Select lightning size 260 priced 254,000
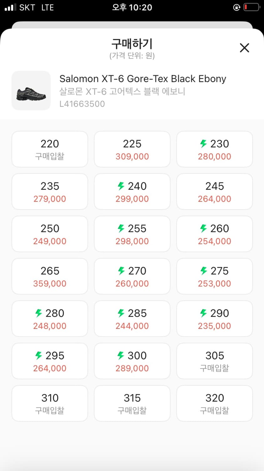This screenshot has height=471, width=264. click(215, 234)
